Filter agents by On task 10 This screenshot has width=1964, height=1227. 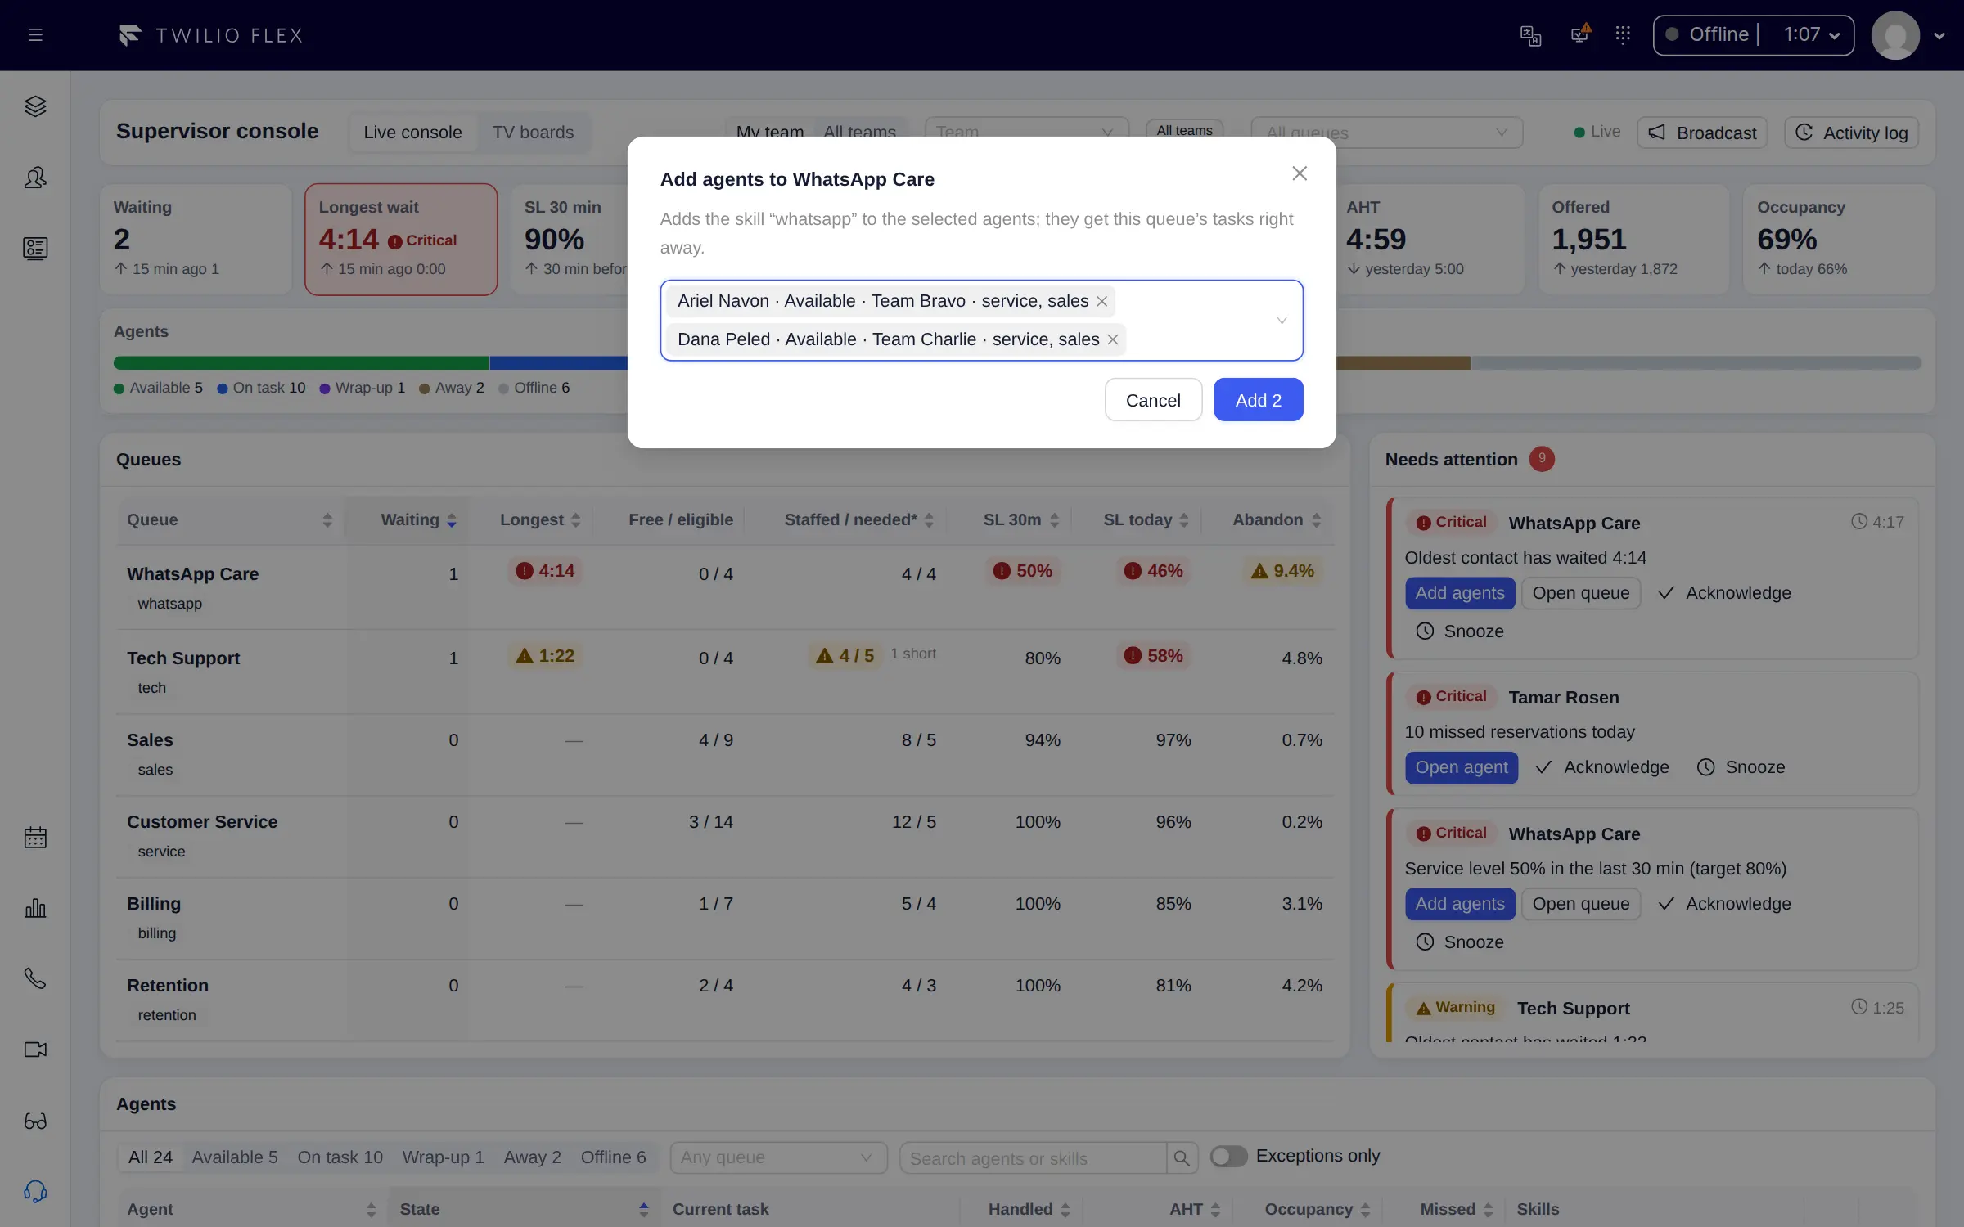340,1157
